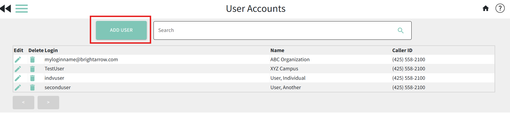The image size is (510, 116).
Task: Edit the myloginname@brightarrow.com account
Action: pos(18,60)
